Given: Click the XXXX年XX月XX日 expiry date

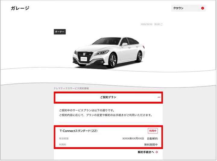Looking at the screenshot, I should click(x=133, y=139).
